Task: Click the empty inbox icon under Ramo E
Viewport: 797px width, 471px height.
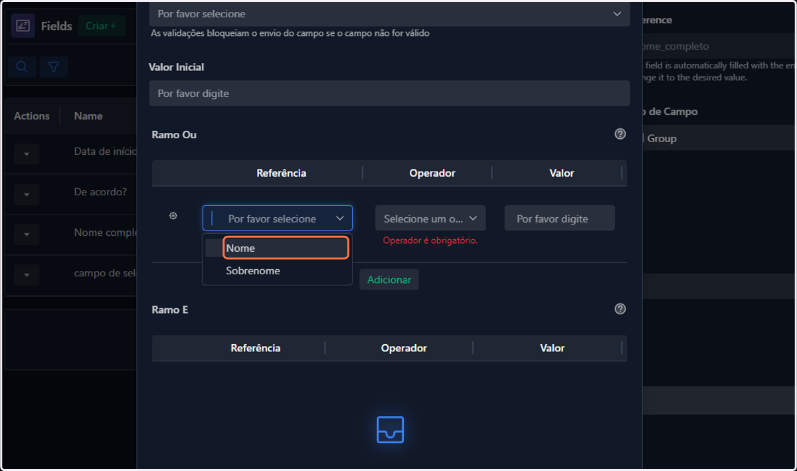Action: pos(390,430)
